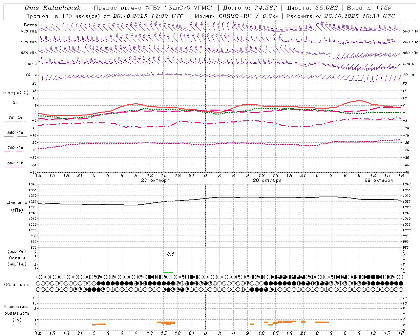
Task: Select the date label 27 октября
Action: [x=155, y=180]
